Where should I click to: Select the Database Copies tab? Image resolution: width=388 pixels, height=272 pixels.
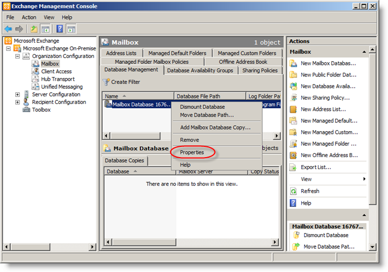[125, 160]
